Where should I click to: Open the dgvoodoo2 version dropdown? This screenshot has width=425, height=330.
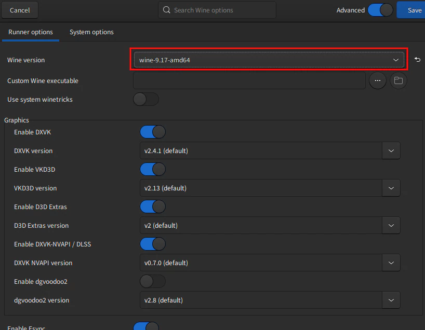(x=391, y=300)
